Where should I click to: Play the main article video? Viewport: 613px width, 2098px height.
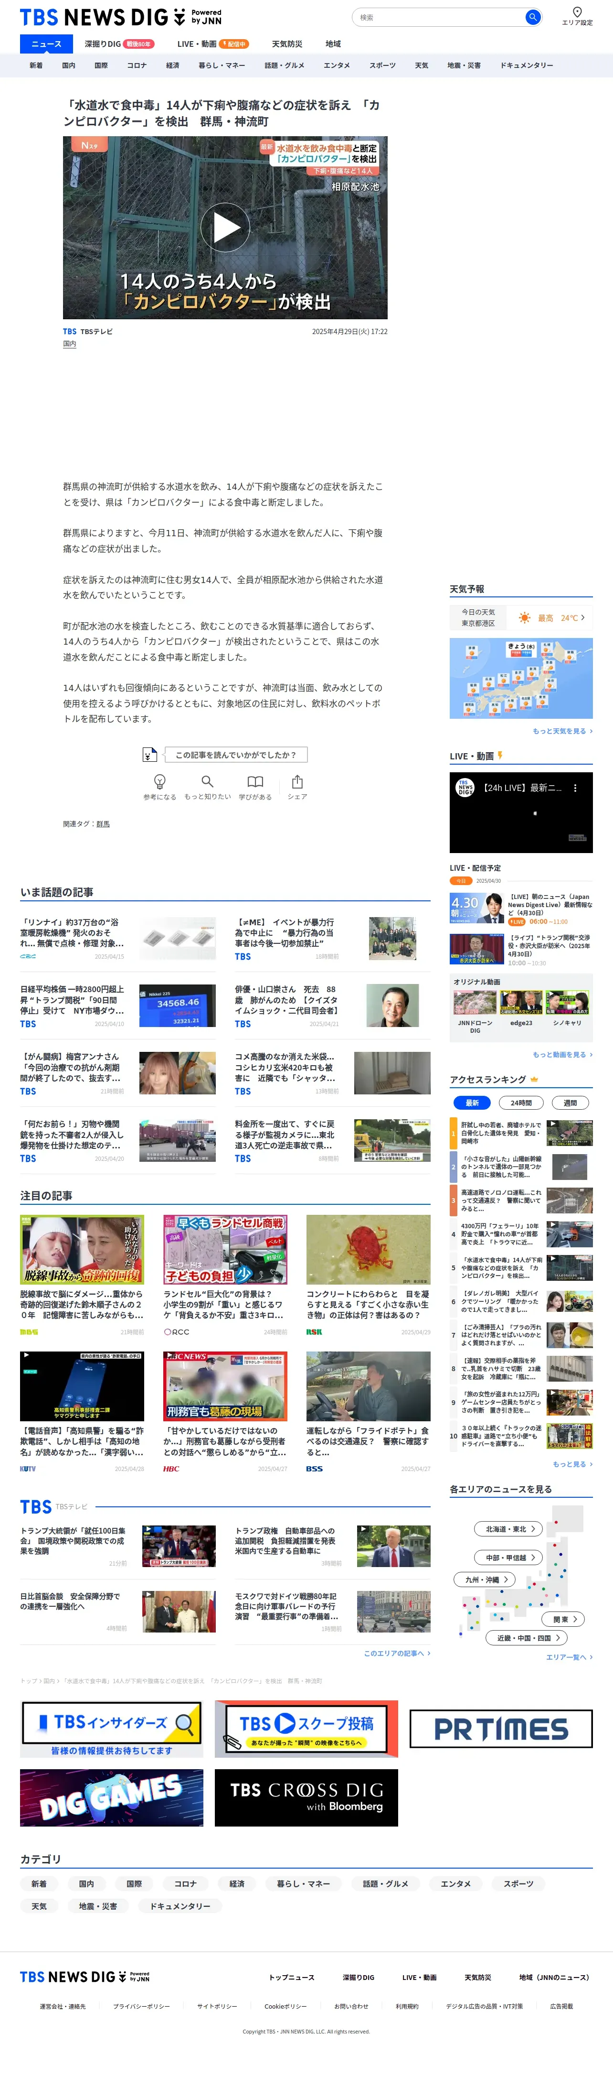225,227
